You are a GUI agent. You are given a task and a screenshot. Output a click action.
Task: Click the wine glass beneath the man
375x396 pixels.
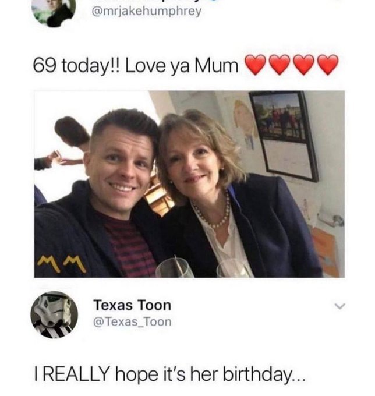pos(175,268)
